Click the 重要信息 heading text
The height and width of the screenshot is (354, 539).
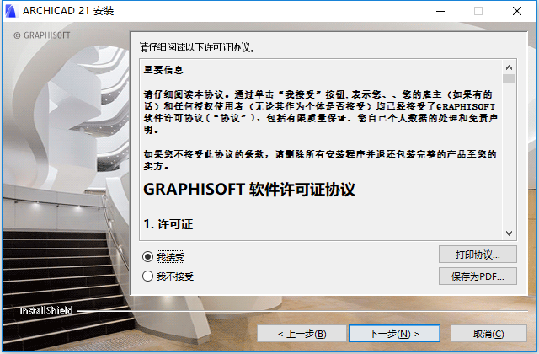pyautogui.click(x=163, y=70)
